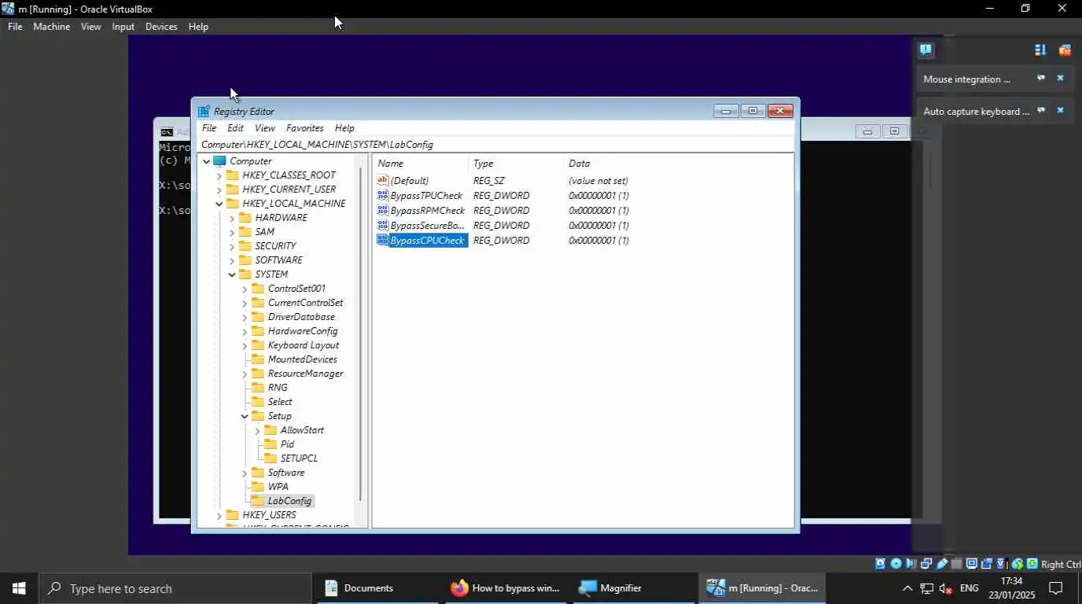Click the virtualization CPU status icon

point(1001,564)
